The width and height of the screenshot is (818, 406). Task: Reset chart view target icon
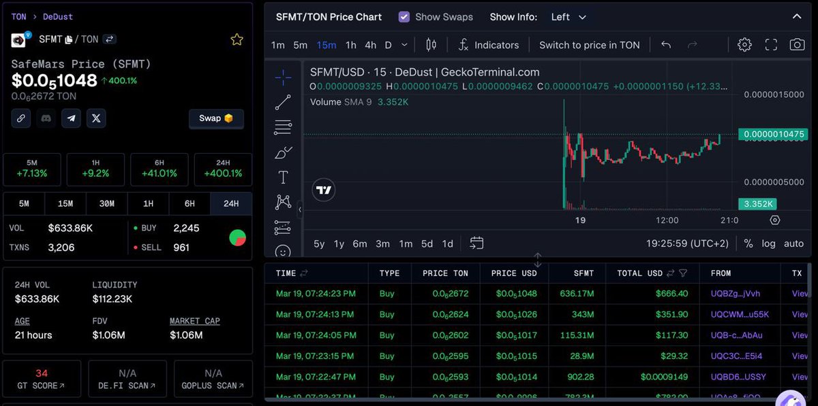tap(774, 220)
